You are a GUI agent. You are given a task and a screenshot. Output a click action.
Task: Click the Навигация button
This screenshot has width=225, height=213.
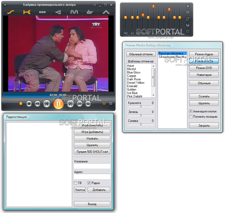point(204,75)
